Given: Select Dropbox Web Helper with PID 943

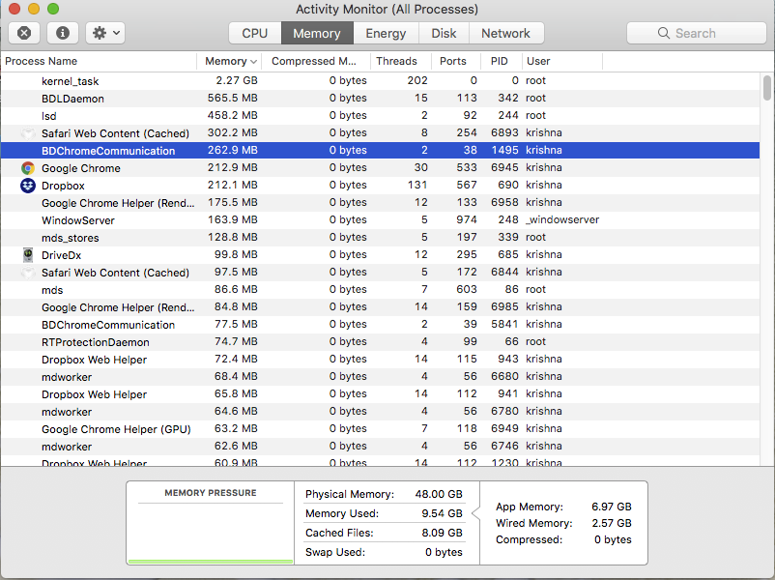Looking at the screenshot, I should (x=380, y=360).
